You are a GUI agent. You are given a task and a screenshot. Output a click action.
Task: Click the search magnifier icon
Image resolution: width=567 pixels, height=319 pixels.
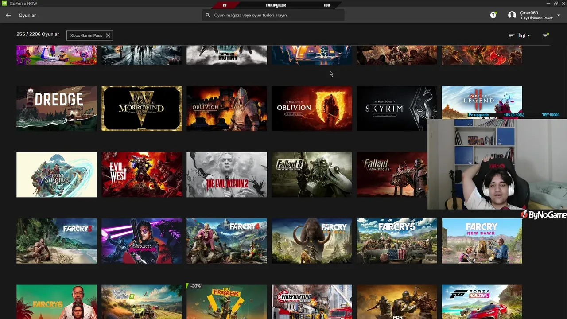pyautogui.click(x=208, y=15)
